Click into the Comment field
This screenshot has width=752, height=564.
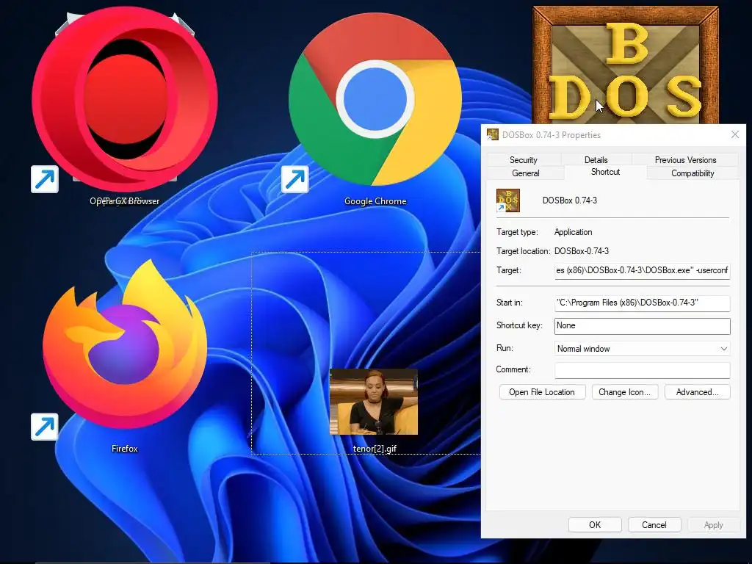click(642, 370)
